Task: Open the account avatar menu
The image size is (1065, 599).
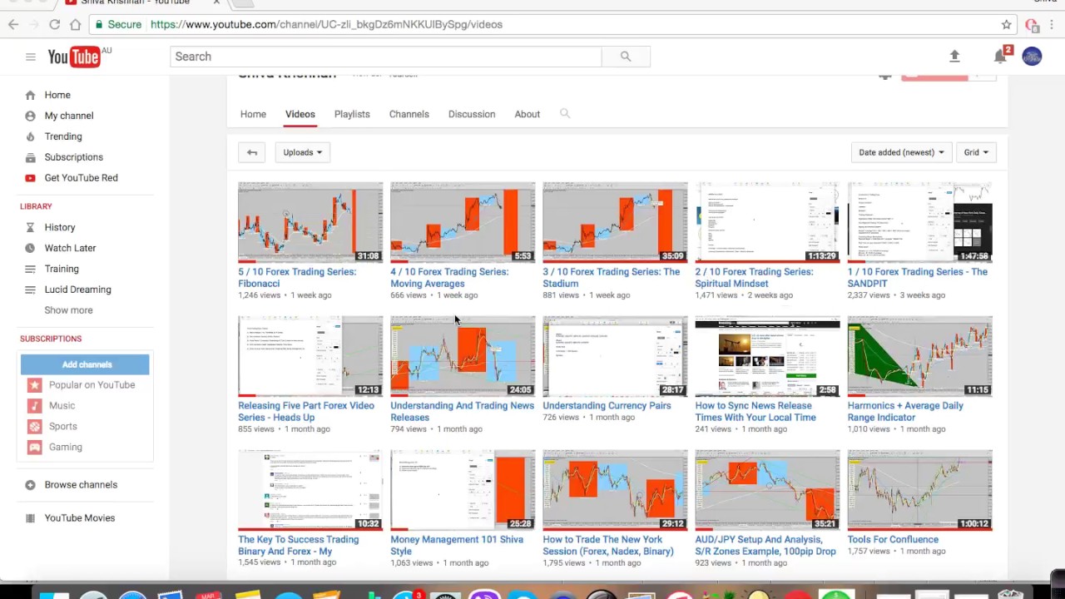Action: (x=1032, y=57)
